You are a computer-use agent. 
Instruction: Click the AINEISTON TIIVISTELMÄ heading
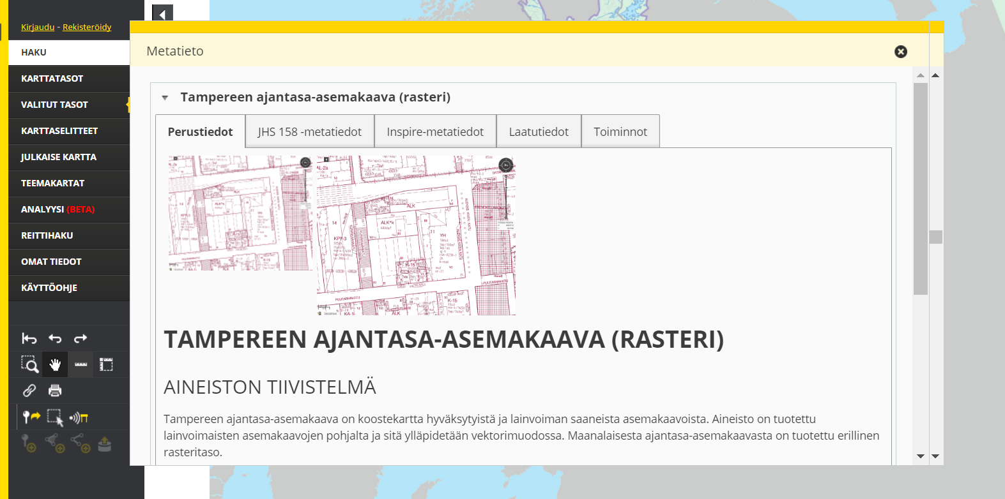pyautogui.click(x=270, y=387)
